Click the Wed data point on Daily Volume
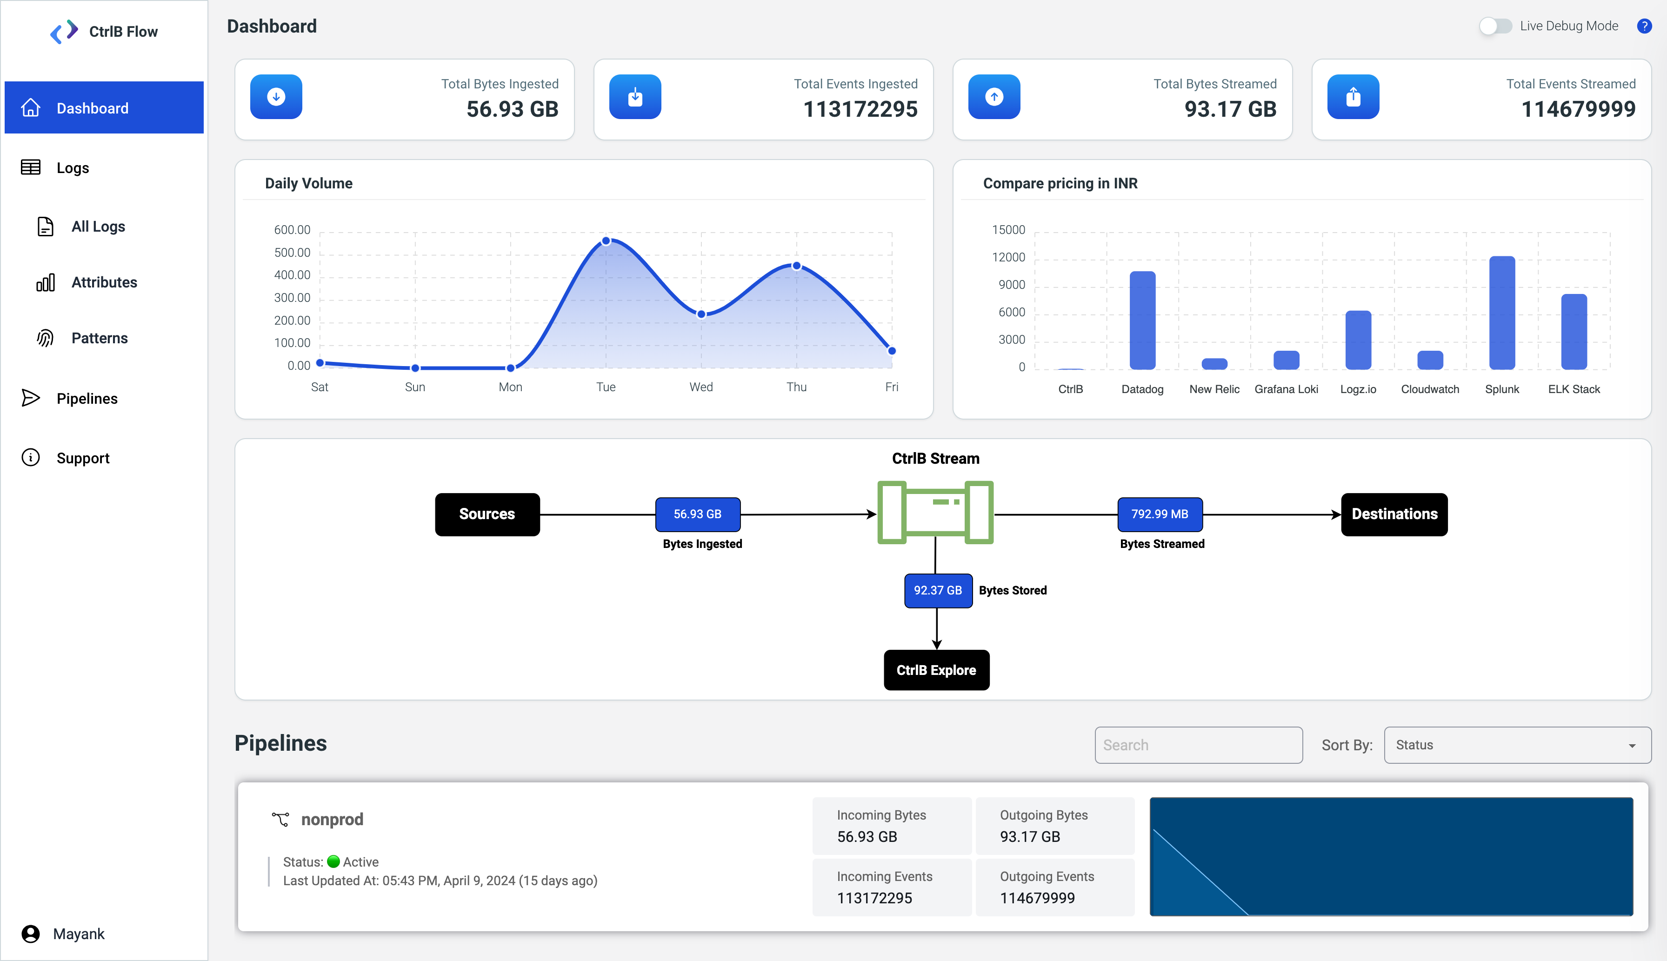 [x=701, y=314]
